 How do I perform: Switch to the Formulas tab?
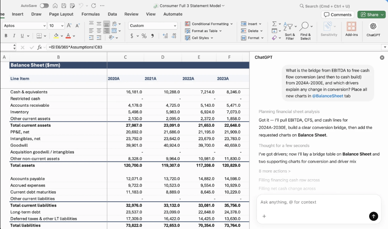pyautogui.click(x=91, y=14)
